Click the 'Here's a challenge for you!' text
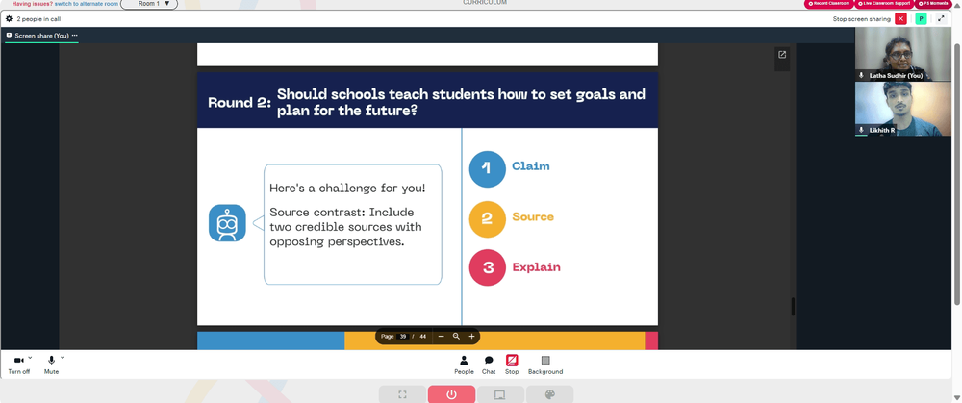Viewport: 962px width, 403px height. point(347,189)
